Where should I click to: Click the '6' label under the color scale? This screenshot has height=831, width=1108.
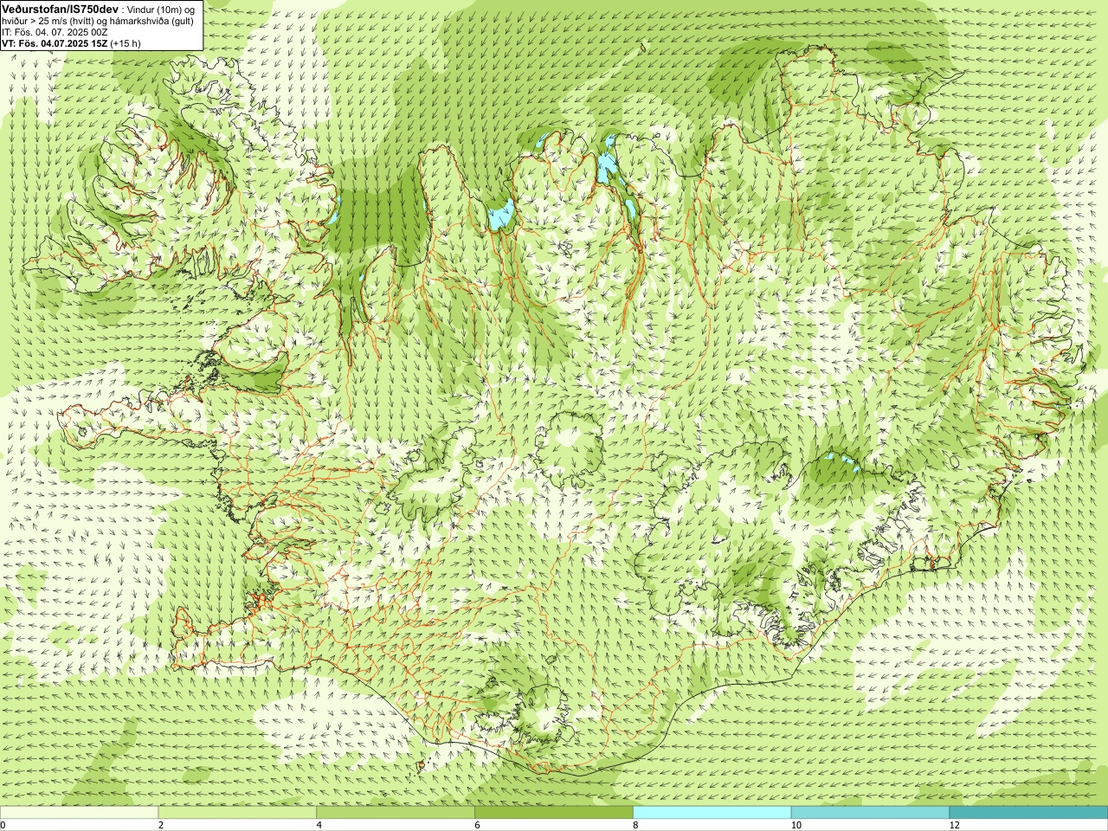pos(477,825)
